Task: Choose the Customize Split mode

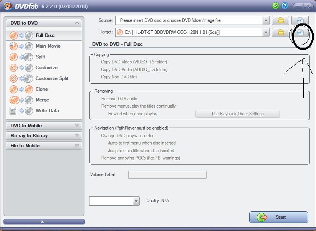Action: (x=44, y=78)
